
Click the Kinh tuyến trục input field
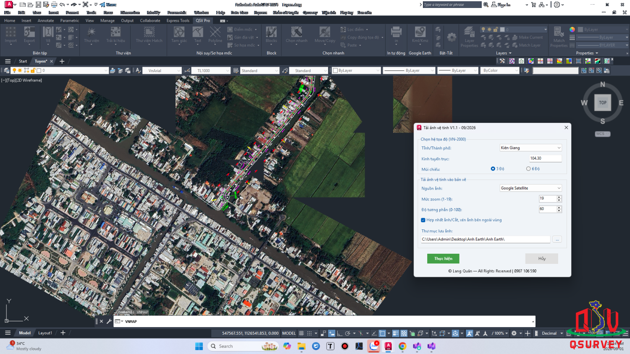point(546,158)
